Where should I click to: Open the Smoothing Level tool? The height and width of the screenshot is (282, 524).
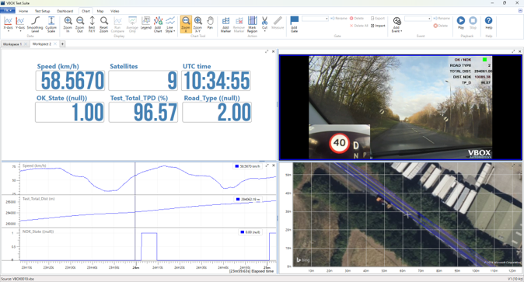35,24
